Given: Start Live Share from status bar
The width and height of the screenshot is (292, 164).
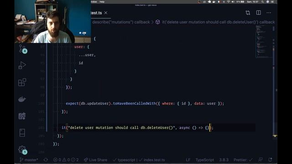Looking at the screenshot, I should tap(95, 160).
